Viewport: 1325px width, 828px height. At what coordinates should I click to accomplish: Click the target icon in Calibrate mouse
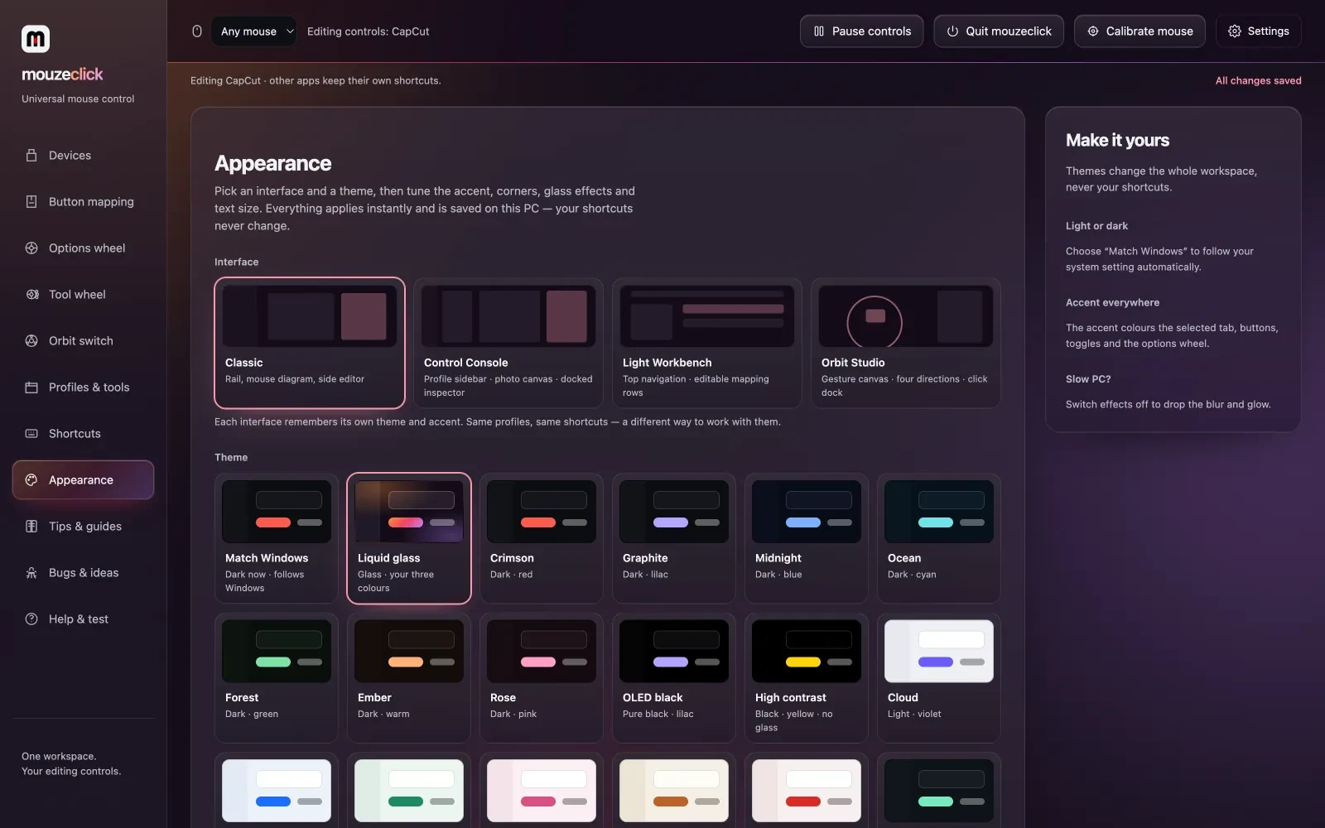tap(1093, 31)
